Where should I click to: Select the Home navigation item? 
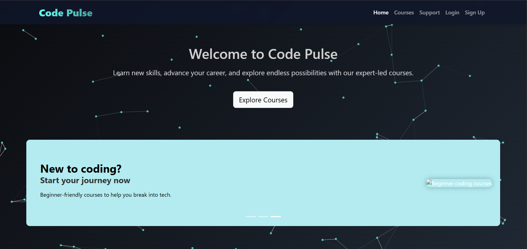pyautogui.click(x=381, y=12)
